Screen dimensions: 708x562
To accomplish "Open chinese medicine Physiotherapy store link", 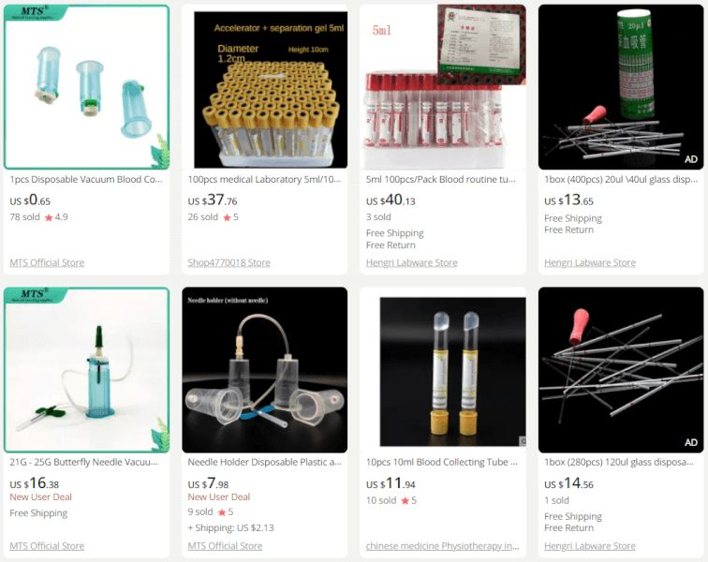I will (442, 546).
